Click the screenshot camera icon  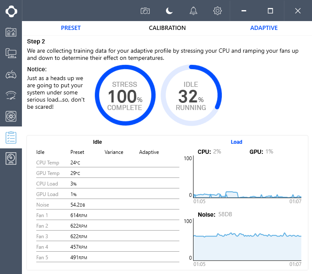tap(145, 11)
